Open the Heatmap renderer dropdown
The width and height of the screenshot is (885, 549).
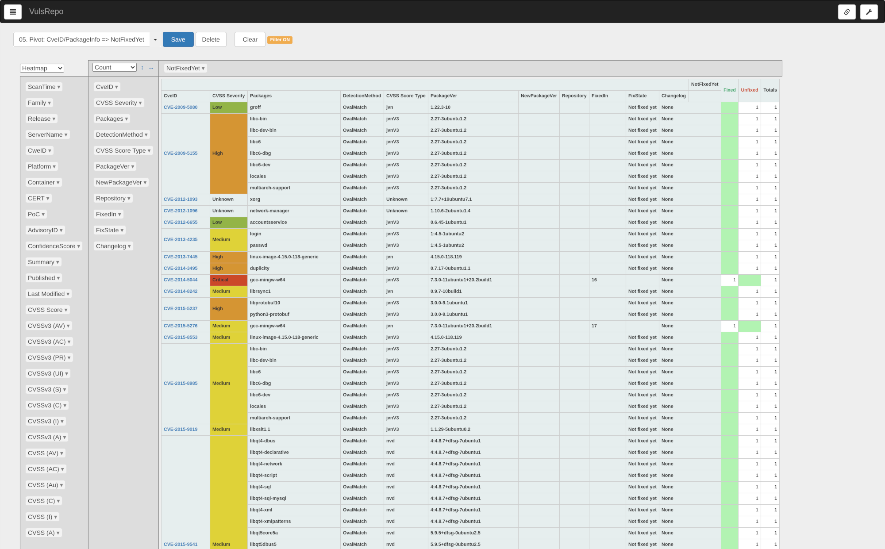click(x=42, y=68)
